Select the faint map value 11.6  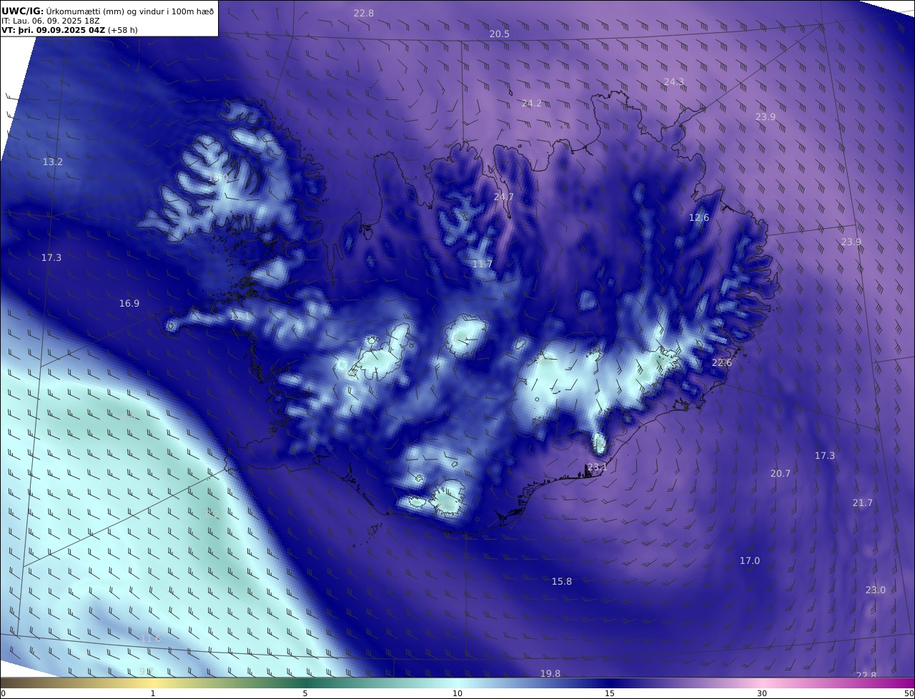[151, 639]
